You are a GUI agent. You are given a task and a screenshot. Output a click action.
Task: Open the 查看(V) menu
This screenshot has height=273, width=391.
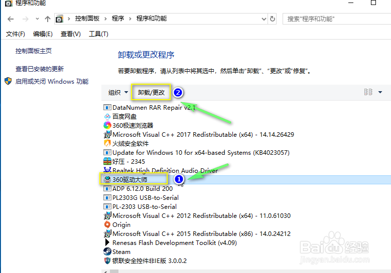pyautogui.click(x=71, y=34)
